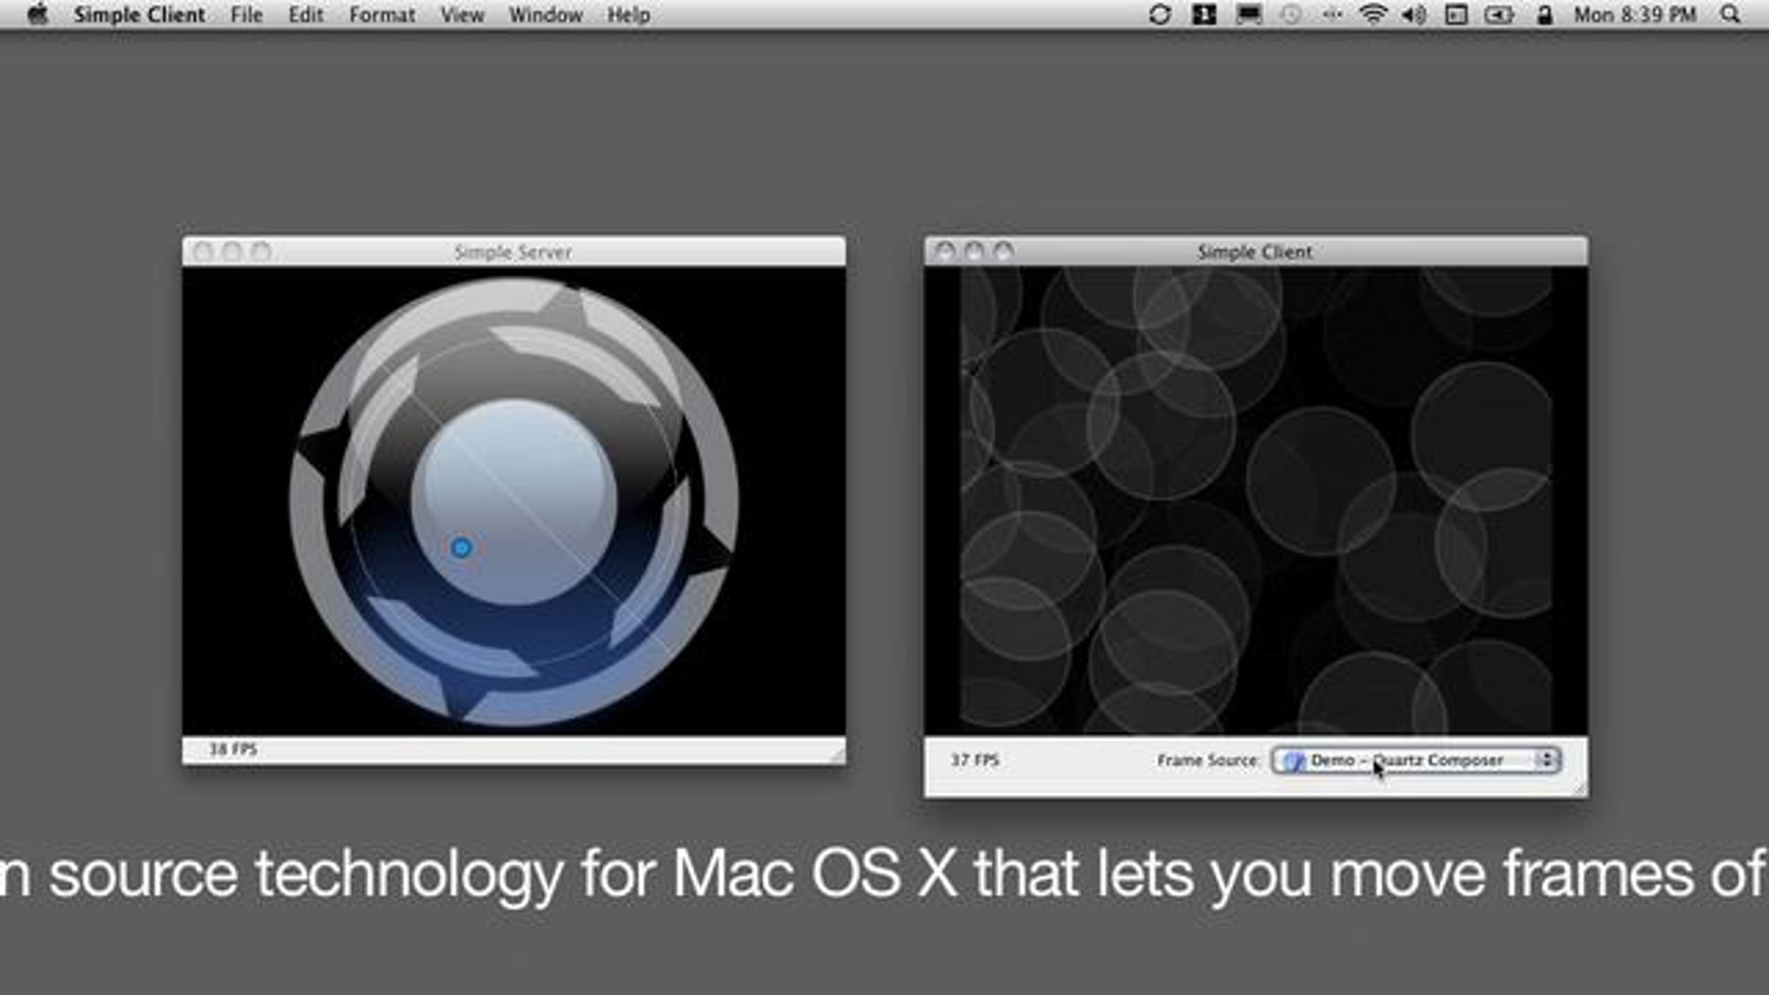Click the Simple Client resize grip corner

(x=1580, y=789)
